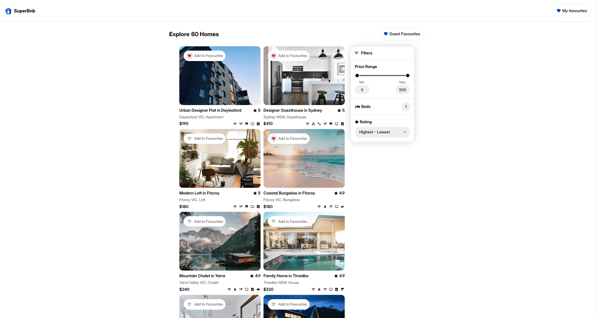
Task: Click the maximum price slider handle
Action: [x=408, y=76]
